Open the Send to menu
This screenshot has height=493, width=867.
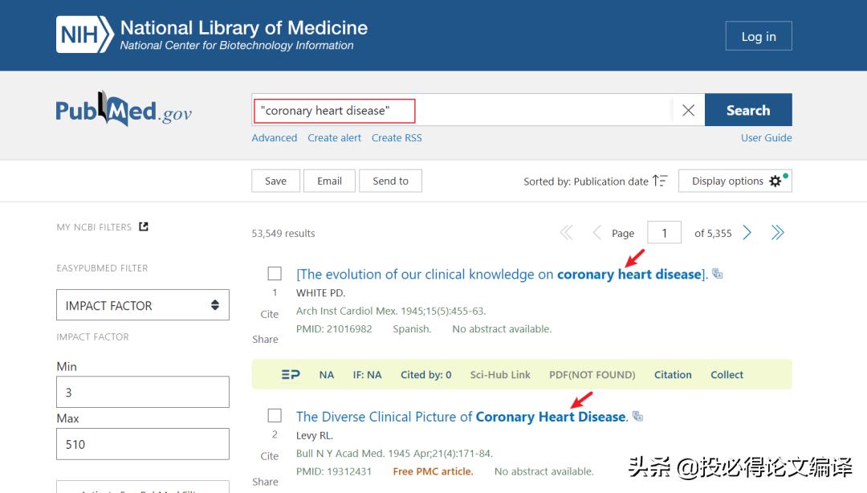pyautogui.click(x=390, y=181)
